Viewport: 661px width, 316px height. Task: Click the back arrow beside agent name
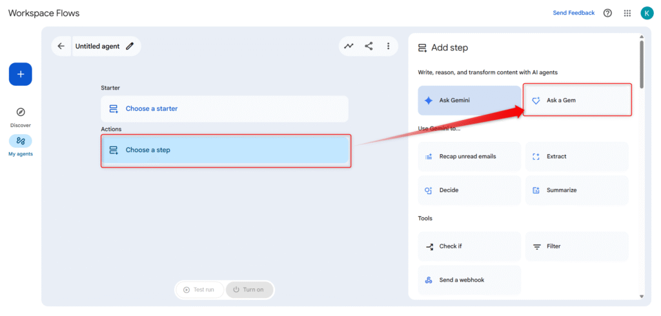click(x=61, y=46)
